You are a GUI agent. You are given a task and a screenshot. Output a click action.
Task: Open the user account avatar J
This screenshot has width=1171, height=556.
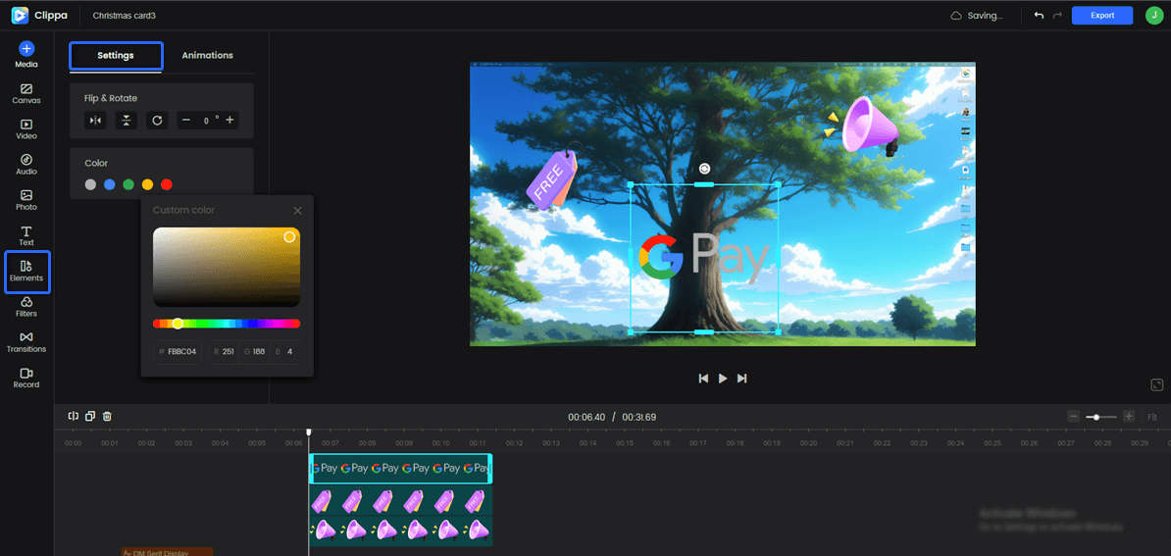1153,15
